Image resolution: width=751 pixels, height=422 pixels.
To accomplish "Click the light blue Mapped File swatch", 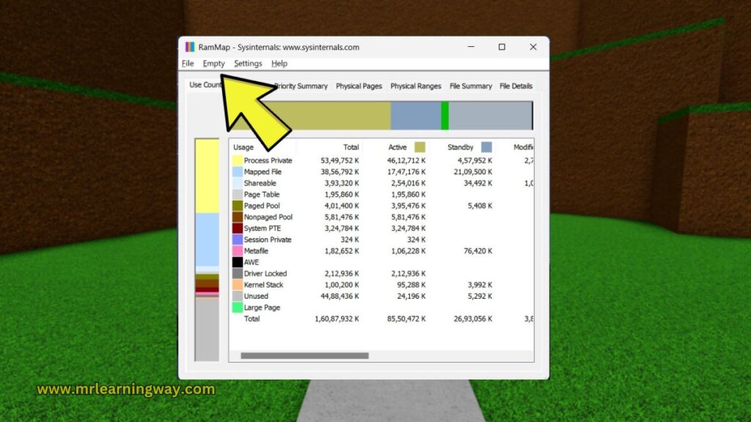I will pos(238,171).
